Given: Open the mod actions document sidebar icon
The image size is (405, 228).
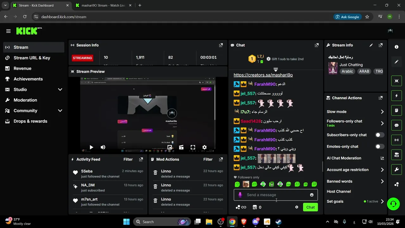Looking at the screenshot, I should point(396,111).
